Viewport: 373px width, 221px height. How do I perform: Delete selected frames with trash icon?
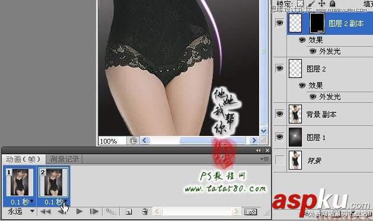[145, 212]
